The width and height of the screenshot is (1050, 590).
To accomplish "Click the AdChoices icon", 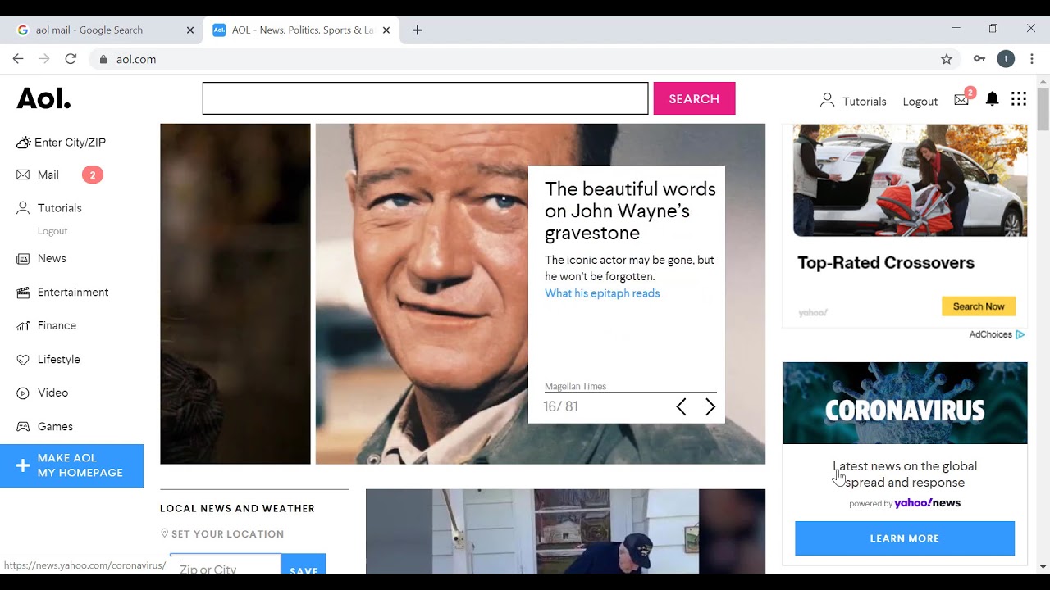I will pos(1020,334).
